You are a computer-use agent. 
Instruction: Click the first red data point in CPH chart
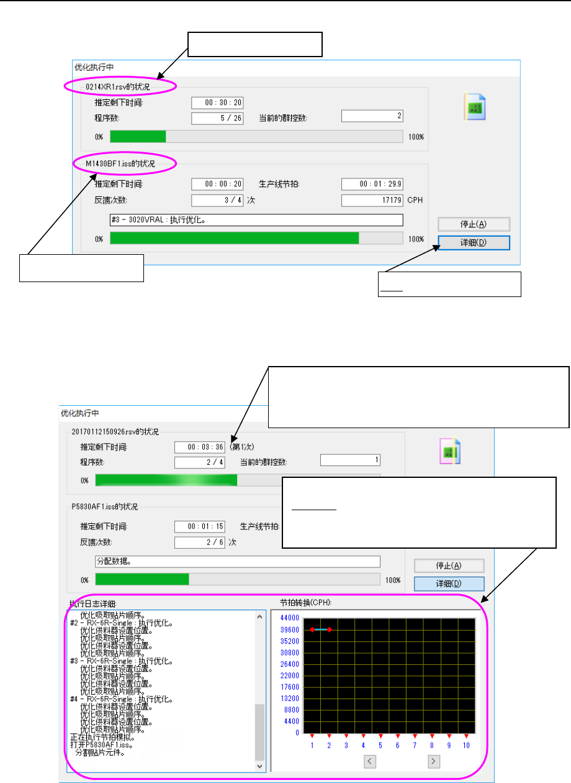312,630
